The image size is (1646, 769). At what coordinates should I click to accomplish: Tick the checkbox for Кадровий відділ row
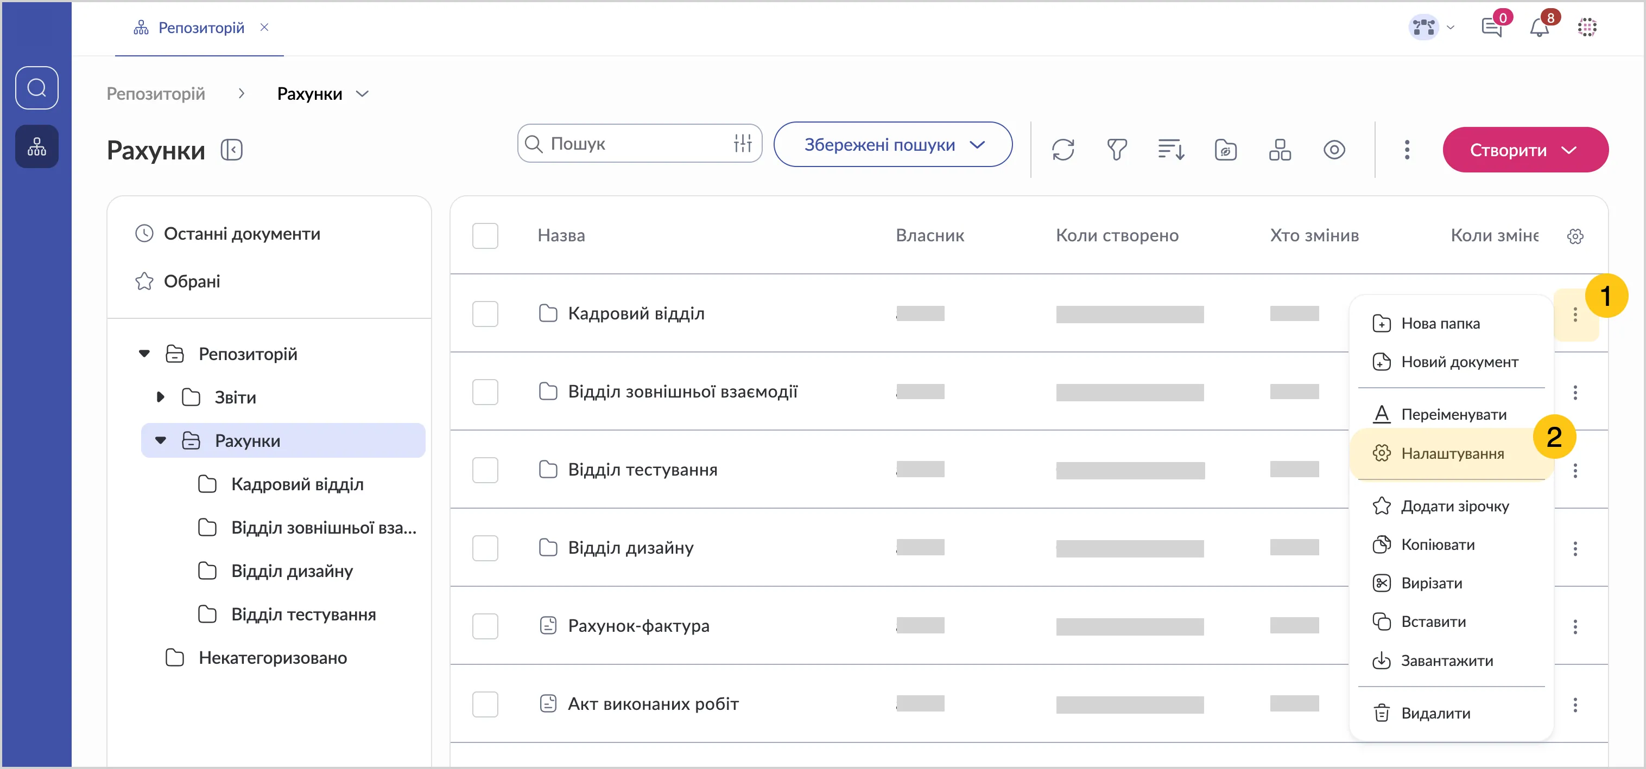(485, 314)
